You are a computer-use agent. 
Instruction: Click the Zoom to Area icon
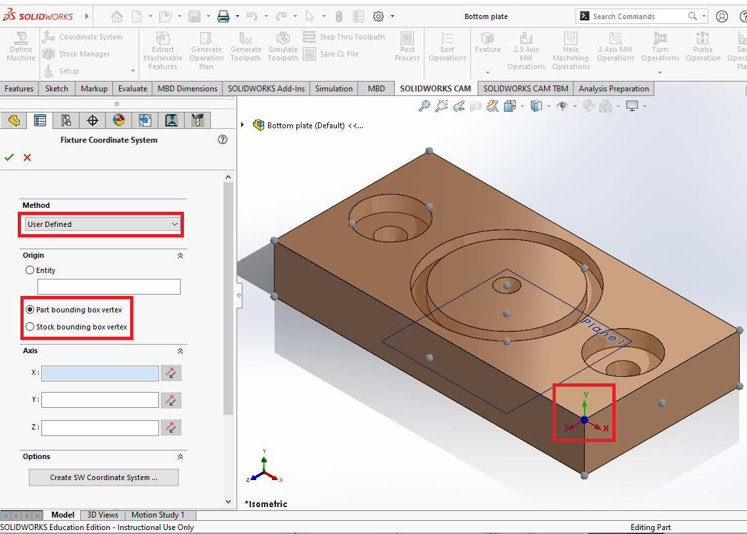point(441,106)
